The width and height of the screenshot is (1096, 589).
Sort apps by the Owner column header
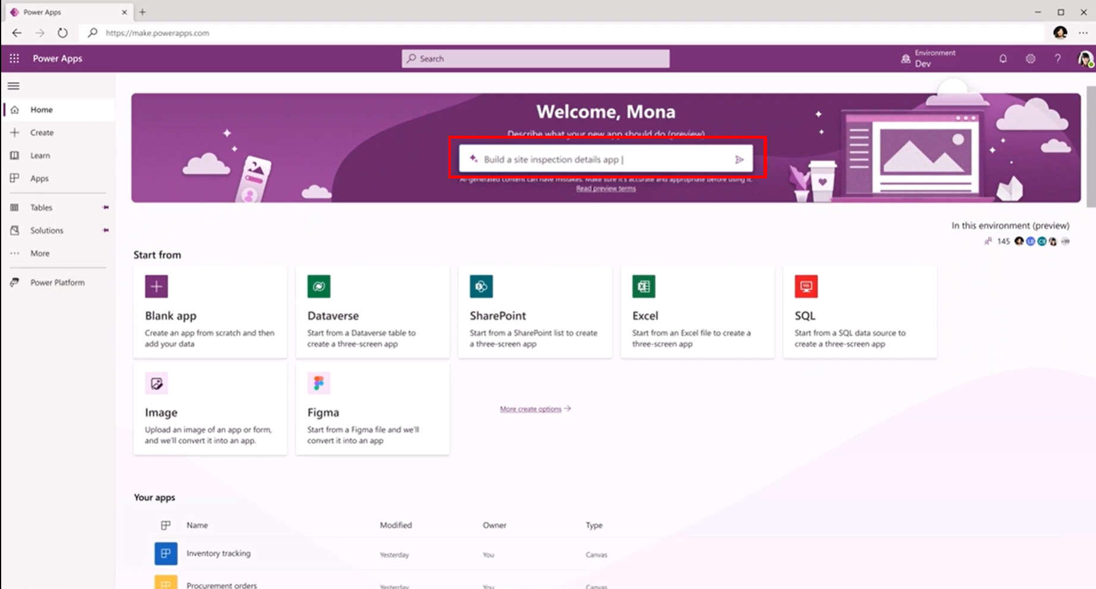tap(494, 525)
